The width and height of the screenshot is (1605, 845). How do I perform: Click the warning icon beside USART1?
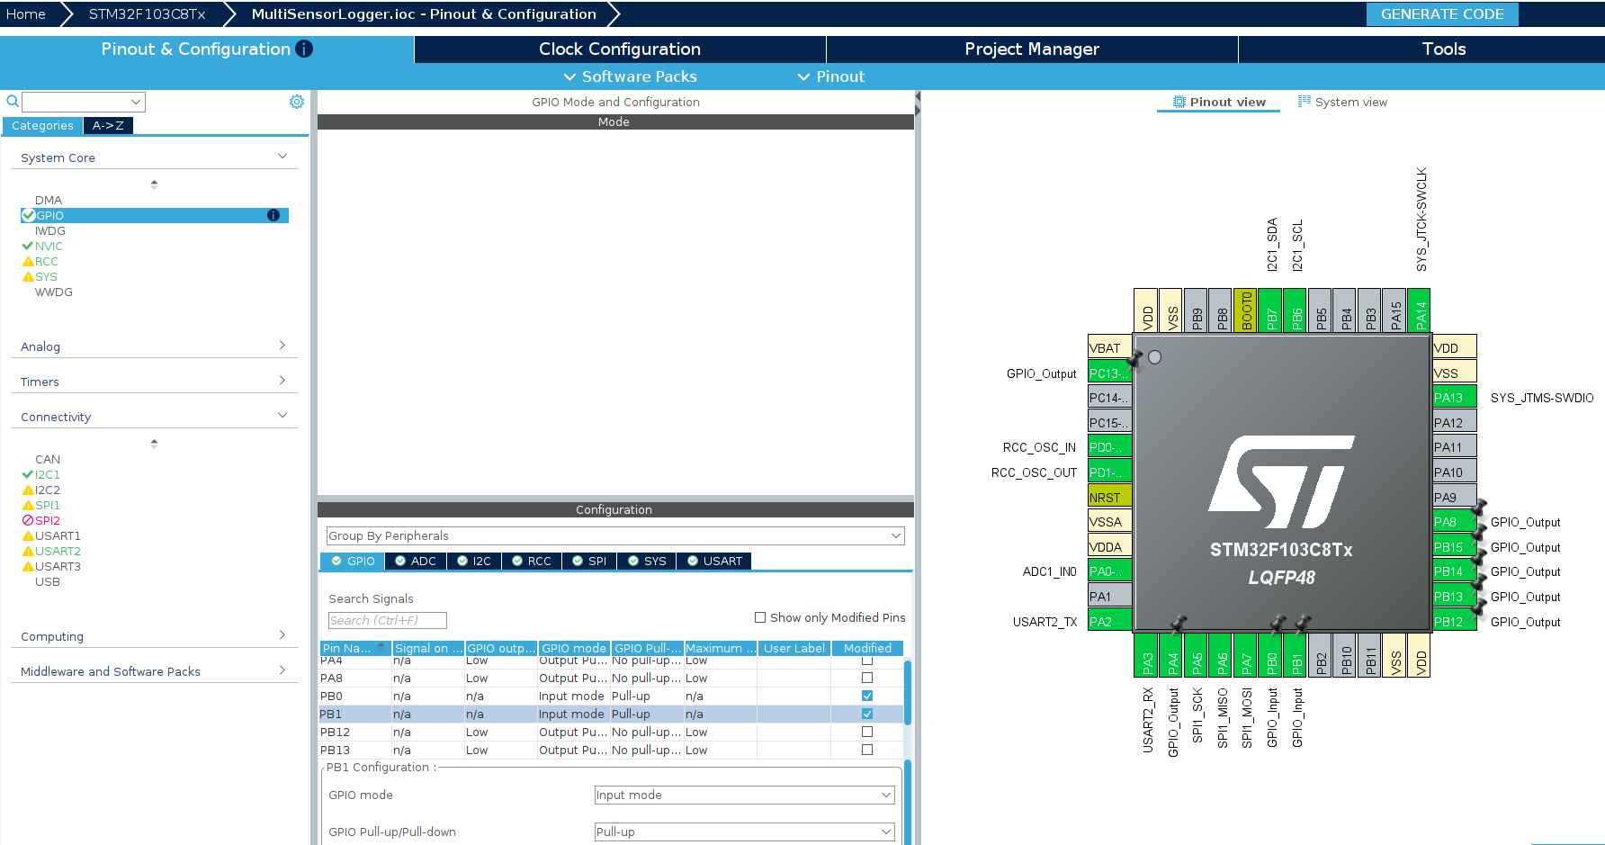pos(27,535)
